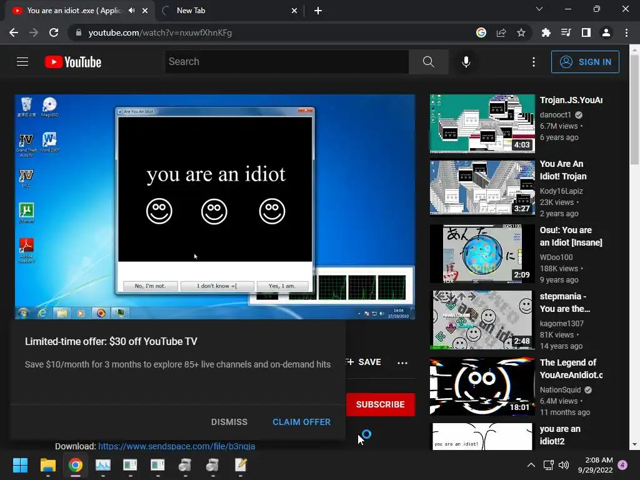Click CLAIM OFFER for YouTube TV
The image size is (640, 480).
click(x=301, y=422)
